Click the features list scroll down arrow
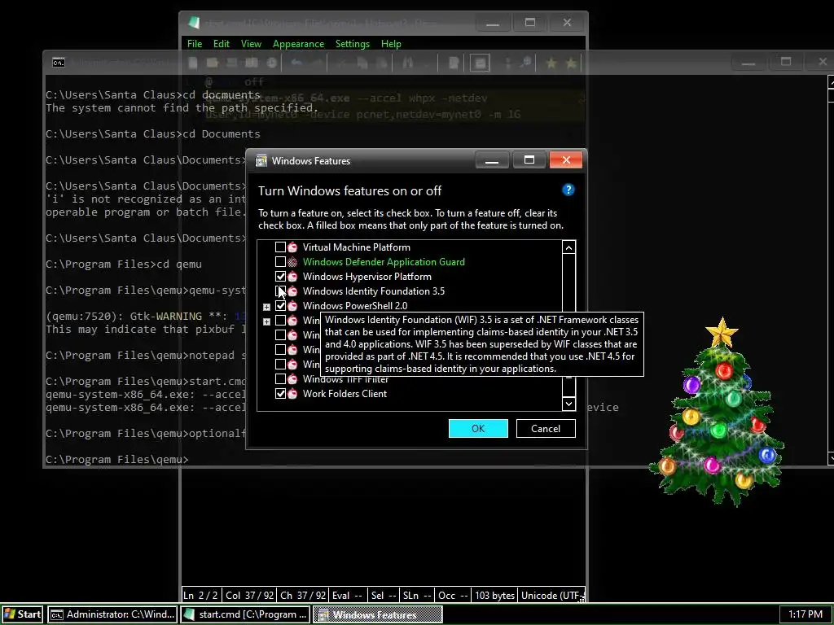The width and height of the screenshot is (834, 625). coord(568,404)
